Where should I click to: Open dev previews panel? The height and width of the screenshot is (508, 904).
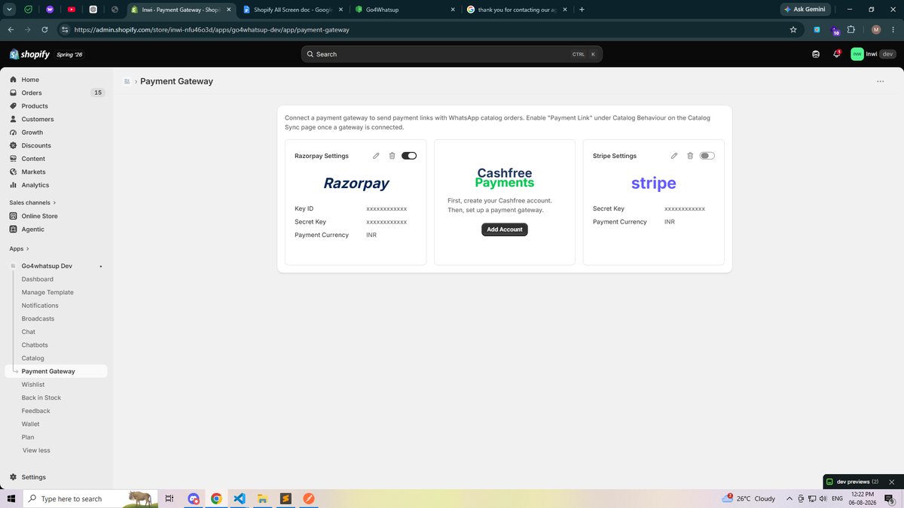tap(852, 482)
